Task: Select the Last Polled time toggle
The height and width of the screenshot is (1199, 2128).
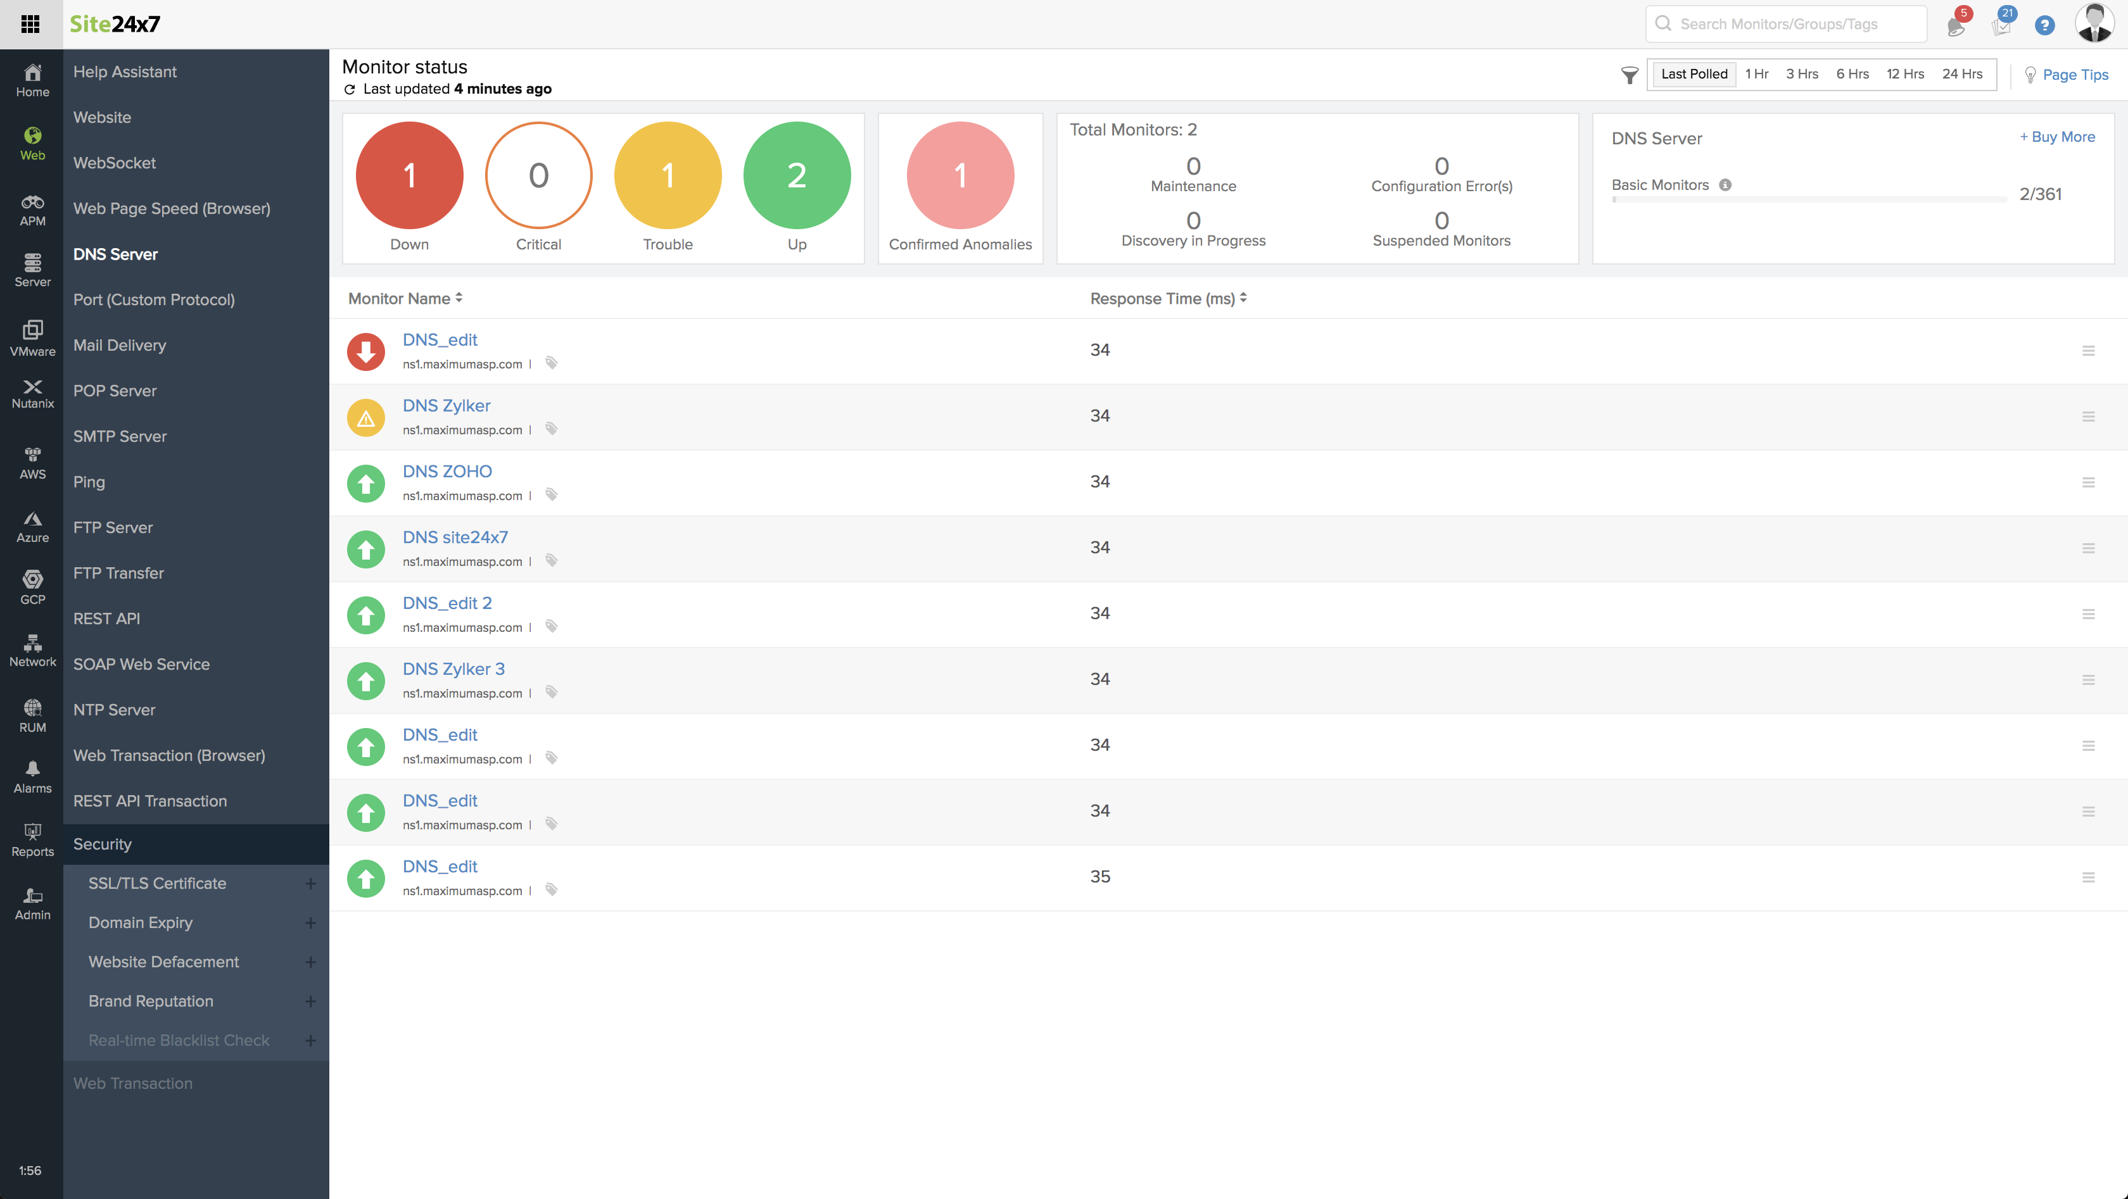Action: 1694,74
